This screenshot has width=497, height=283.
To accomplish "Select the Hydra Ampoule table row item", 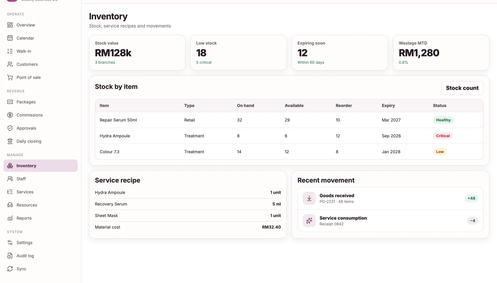I will (289, 136).
